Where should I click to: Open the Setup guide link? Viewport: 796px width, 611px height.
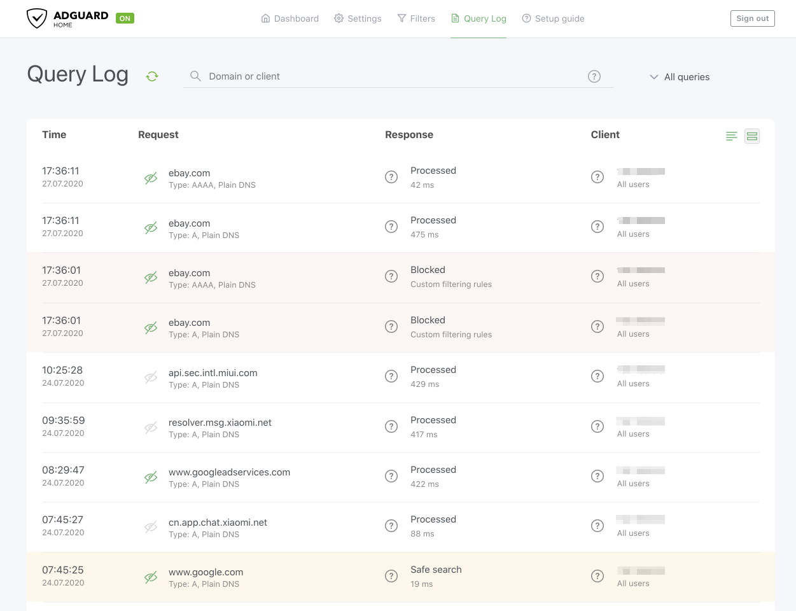[553, 18]
